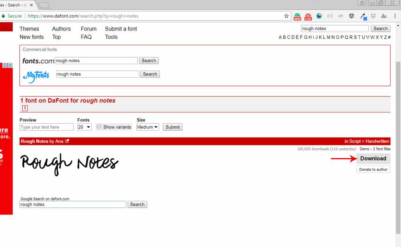
Task: Click Submit next to the Size dropdown
Action: pyautogui.click(x=173, y=127)
